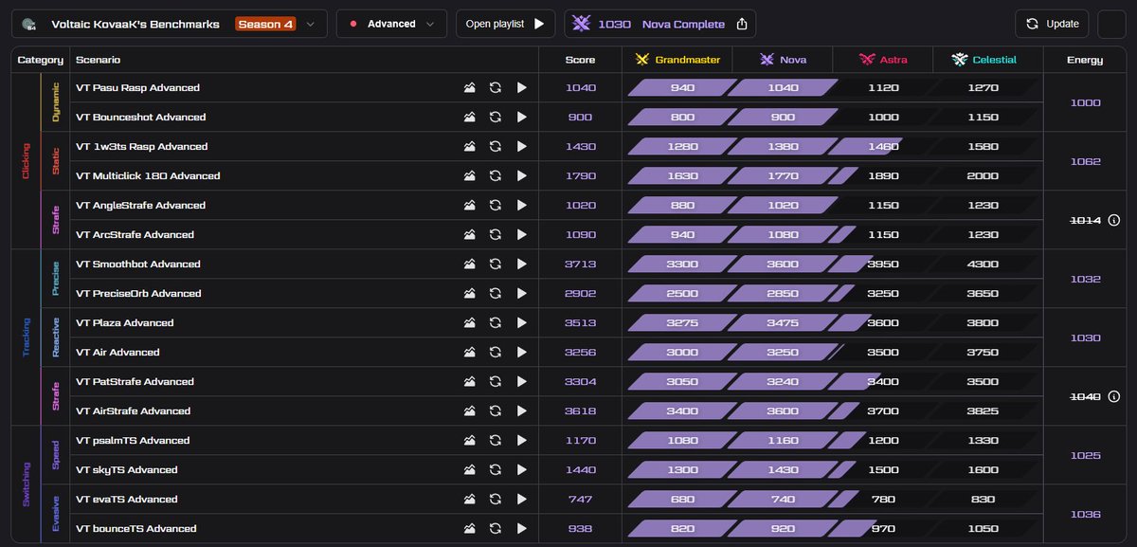Screen dimensions: 1137x547
Task: Play VT AngleStrafe Advanced scenario
Action: pos(521,206)
